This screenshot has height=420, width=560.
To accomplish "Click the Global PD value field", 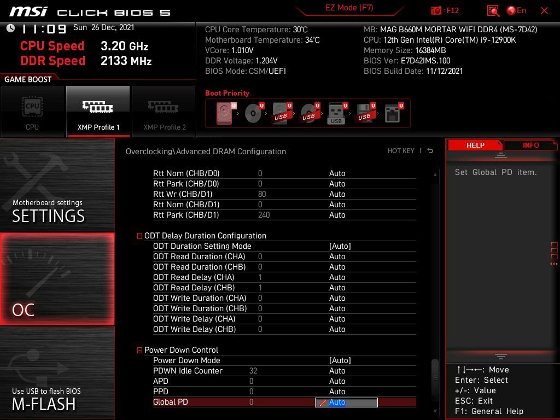I will click(346, 402).
